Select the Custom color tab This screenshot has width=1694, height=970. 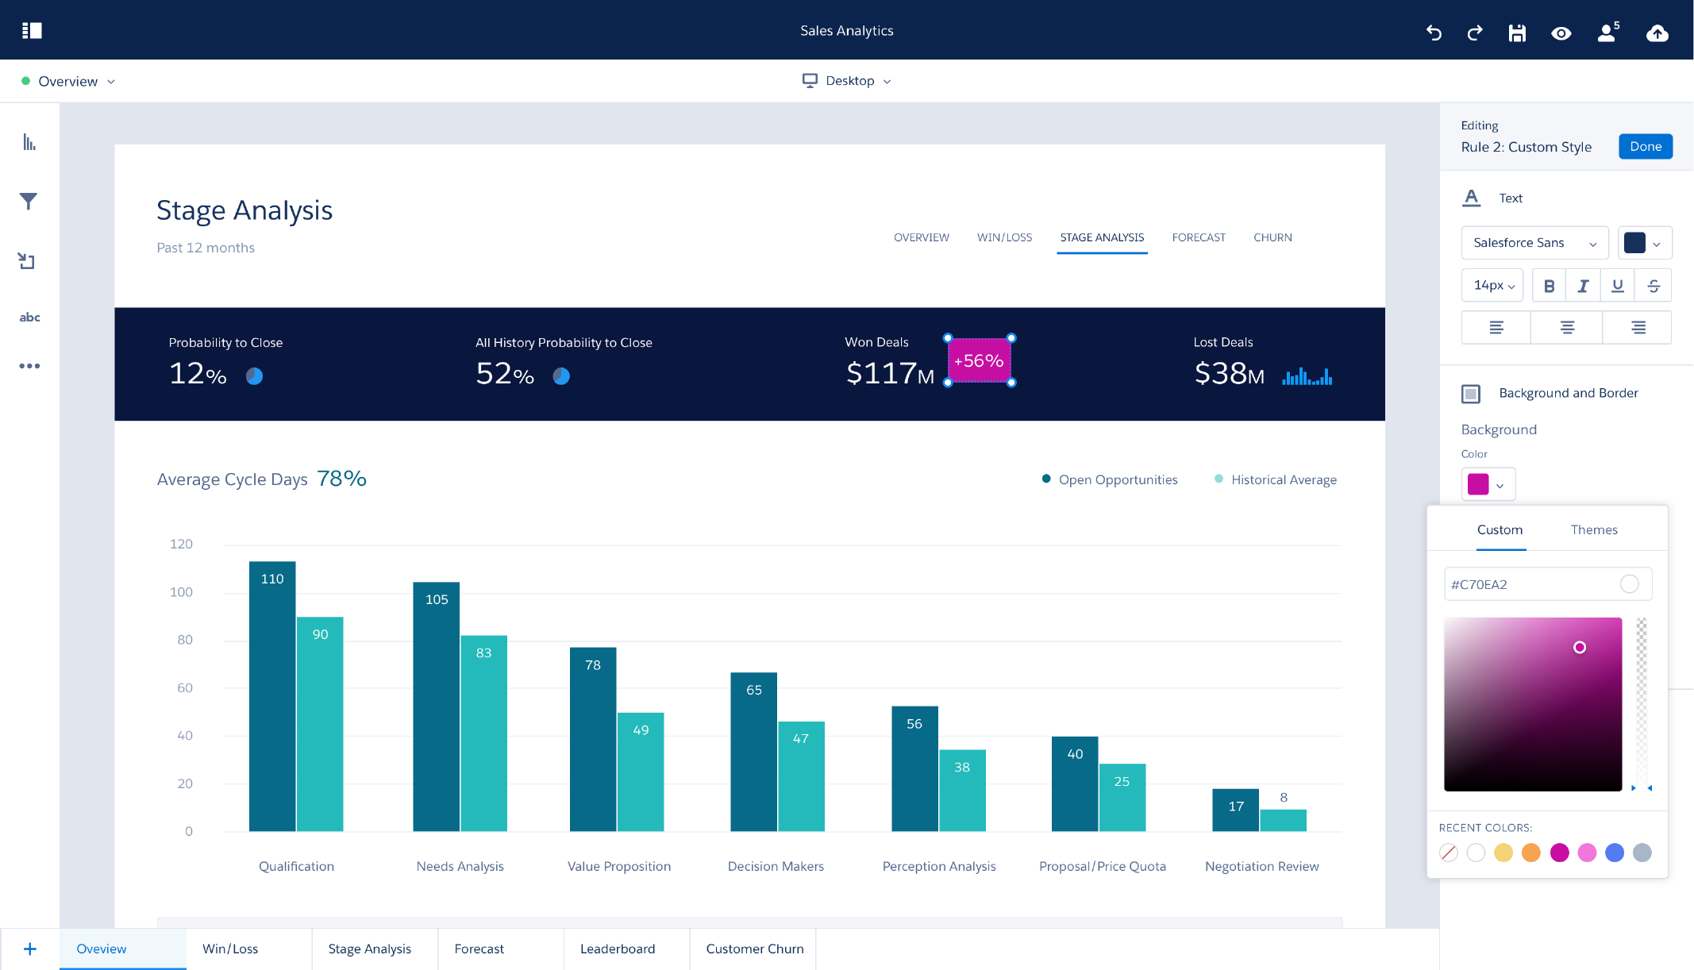coord(1500,529)
